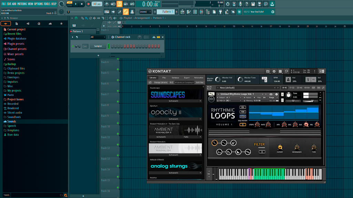Open the Pattern 1 selector dropdown
Screen dimensions: 353x198
165,12
